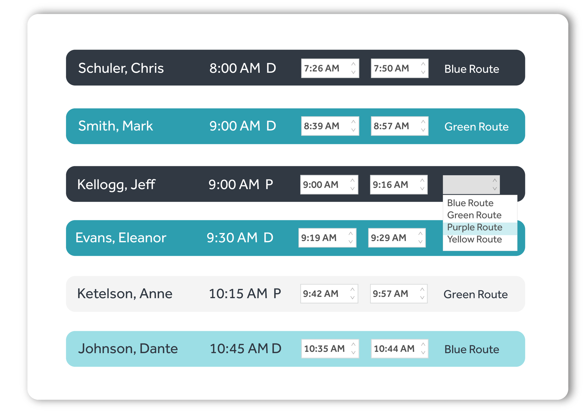Increase Smith's 8:57 AM time
This screenshot has height=414, width=583.
click(x=423, y=122)
